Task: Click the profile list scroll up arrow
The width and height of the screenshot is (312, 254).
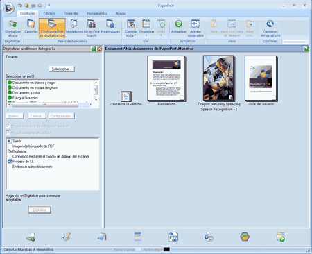Action: click(x=96, y=83)
